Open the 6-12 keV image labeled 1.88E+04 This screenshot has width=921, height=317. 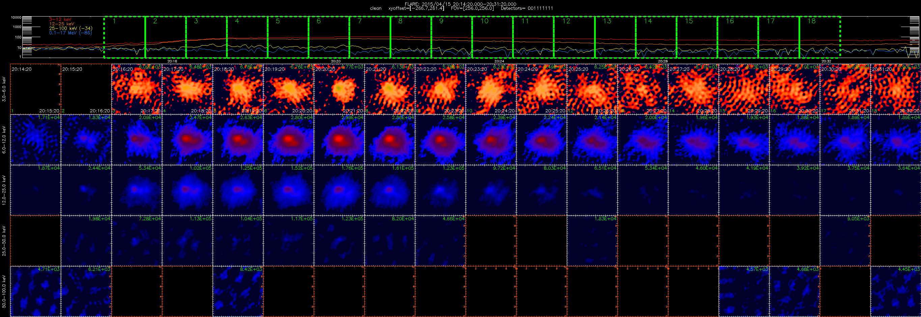[794, 140]
